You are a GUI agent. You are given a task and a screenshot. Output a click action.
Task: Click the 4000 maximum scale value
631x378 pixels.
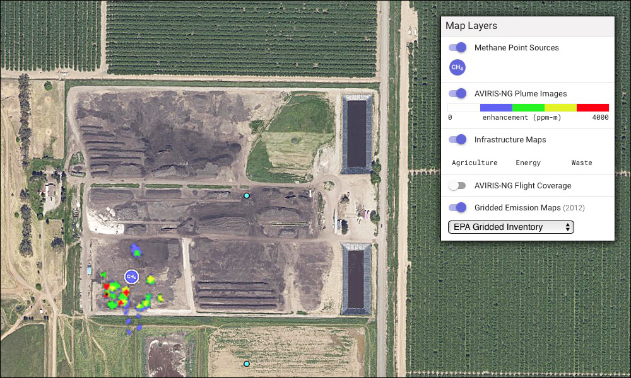coord(600,117)
